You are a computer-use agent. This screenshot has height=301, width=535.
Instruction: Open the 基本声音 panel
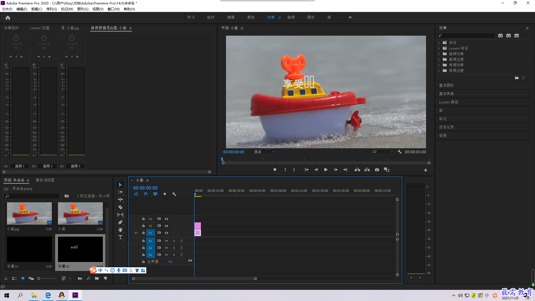[x=446, y=94]
